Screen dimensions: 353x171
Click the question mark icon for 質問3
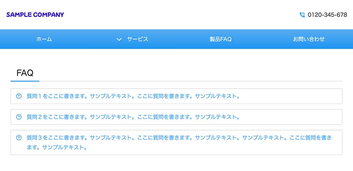19,138
